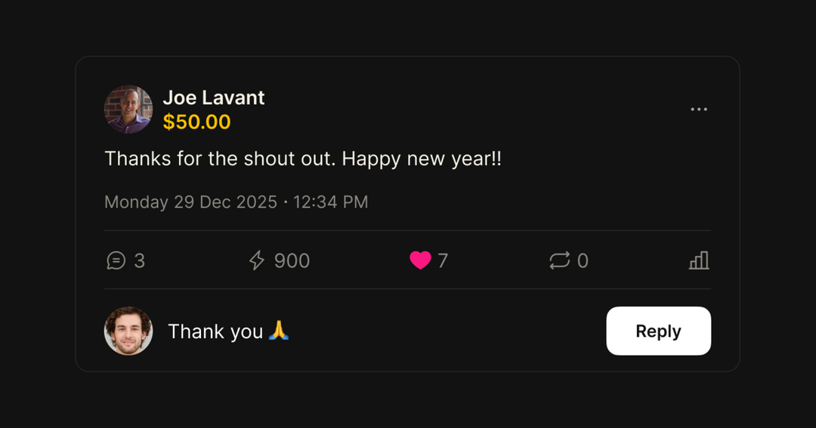Focus the Thank you reply field
This screenshot has height=428, width=816.
(215, 331)
